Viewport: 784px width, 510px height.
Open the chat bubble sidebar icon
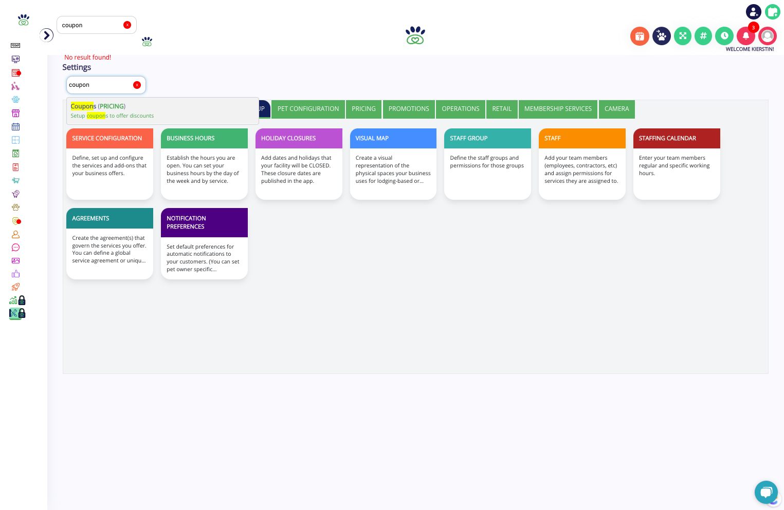coord(15,248)
